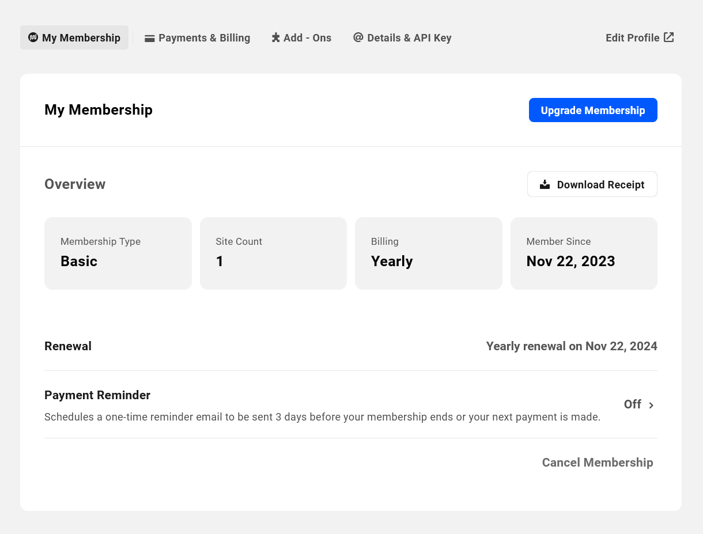Image resolution: width=703 pixels, height=534 pixels.
Task: Click the Overview section heading
Action: [x=75, y=184]
